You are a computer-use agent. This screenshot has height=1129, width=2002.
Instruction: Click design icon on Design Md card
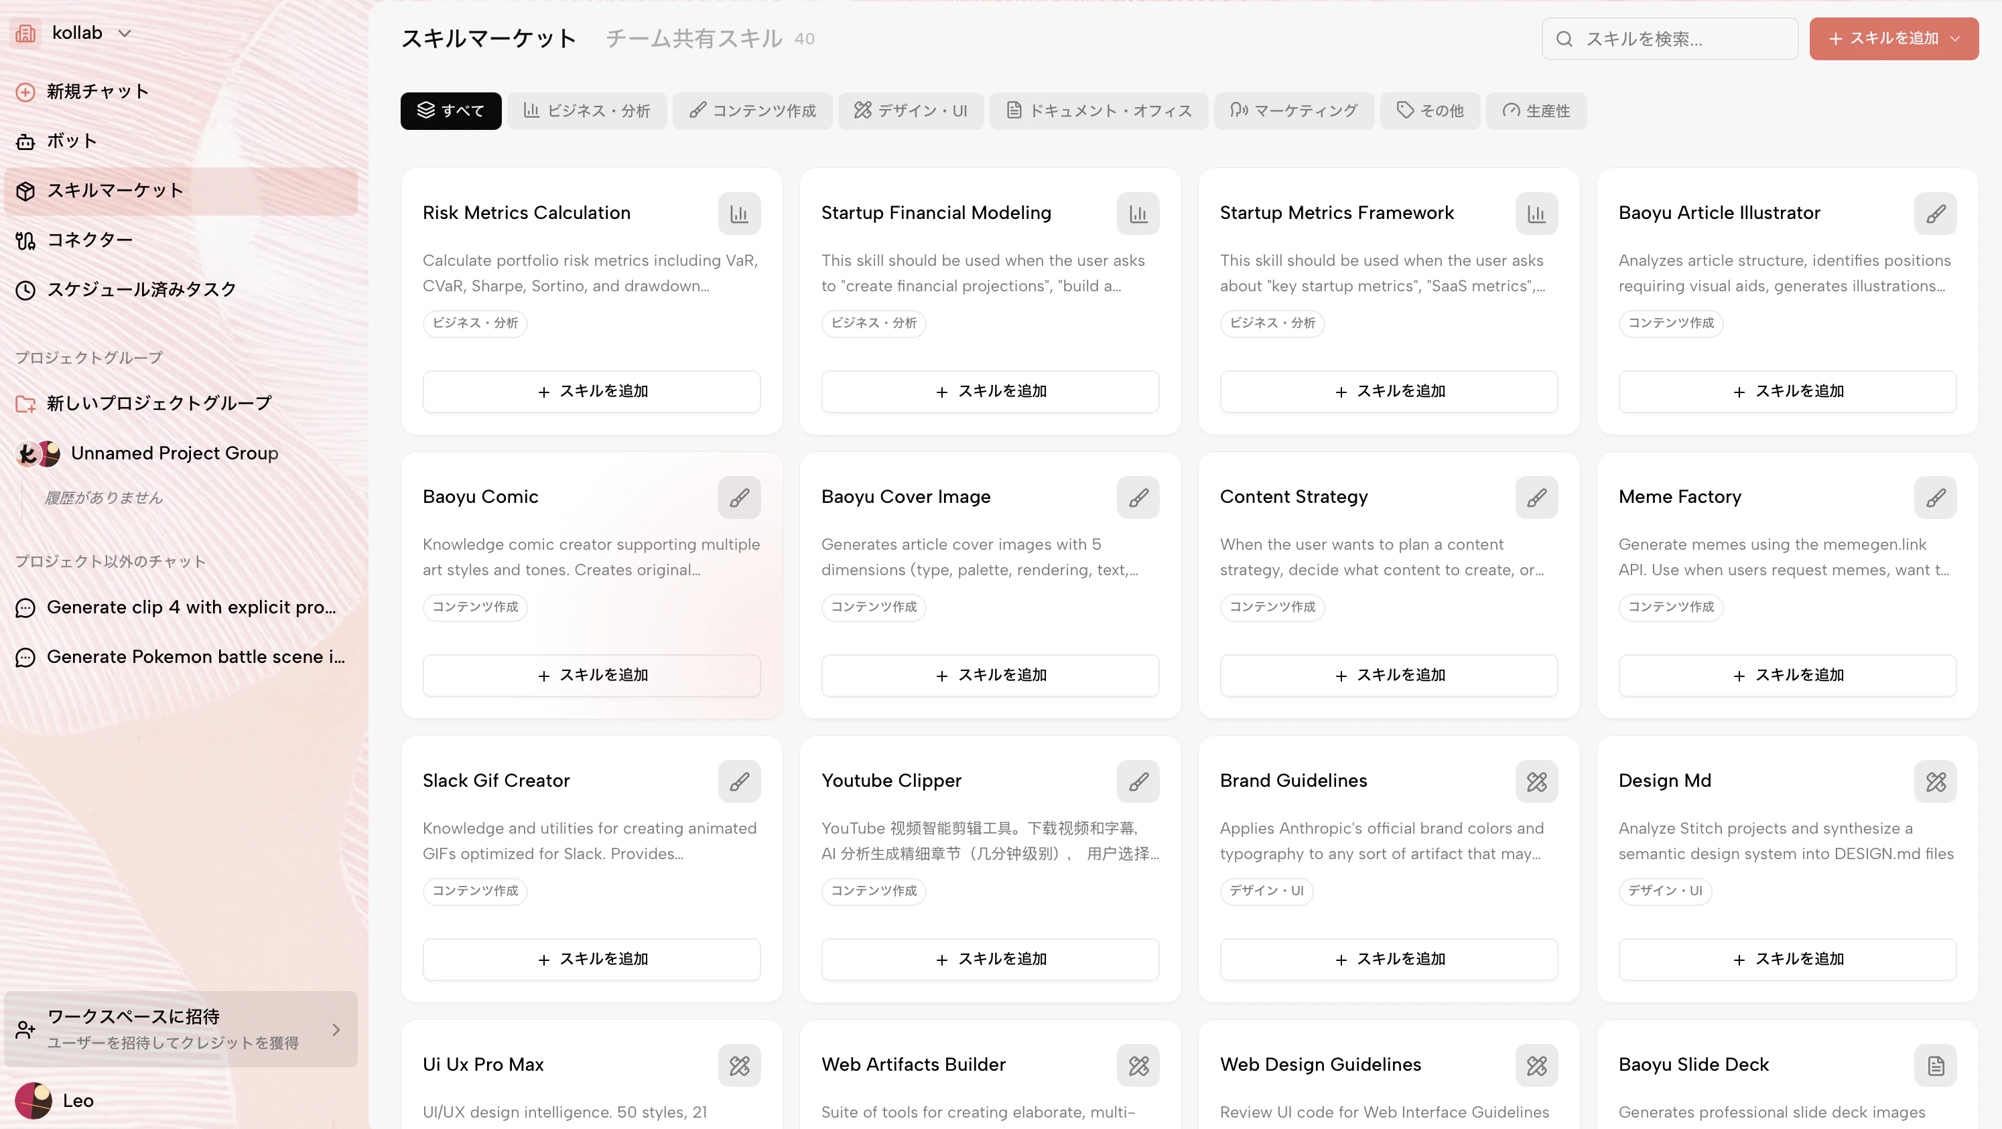click(x=1935, y=781)
